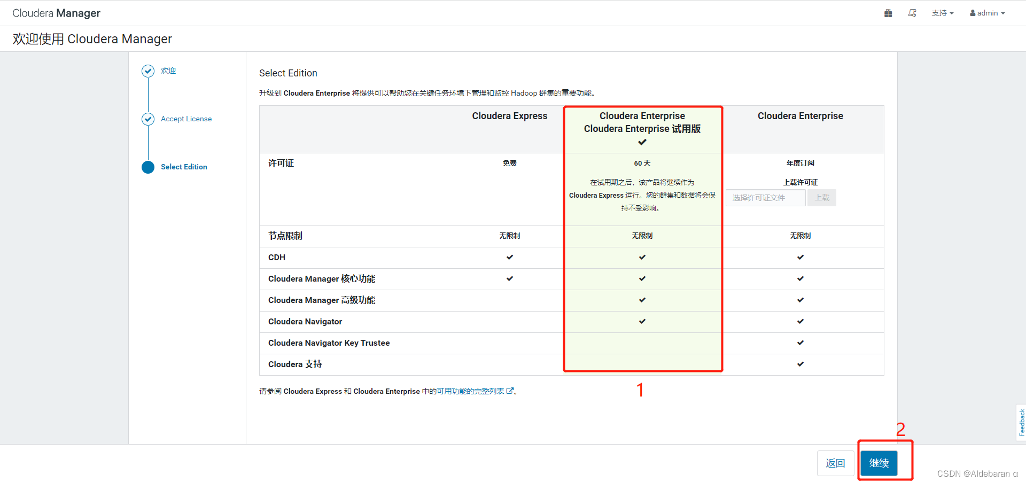The width and height of the screenshot is (1026, 482).
Task: Click the 年度订阅 license text
Action: click(800, 163)
